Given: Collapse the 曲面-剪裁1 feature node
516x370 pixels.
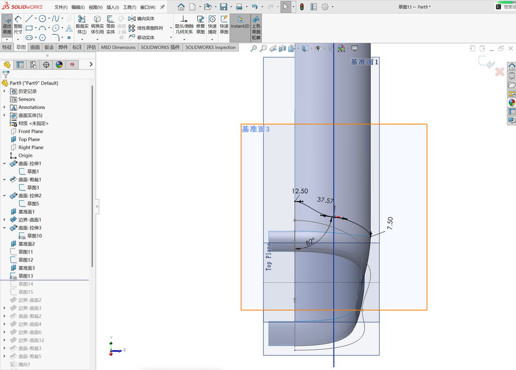Looking at the screenshot, I should click(4, 180).
